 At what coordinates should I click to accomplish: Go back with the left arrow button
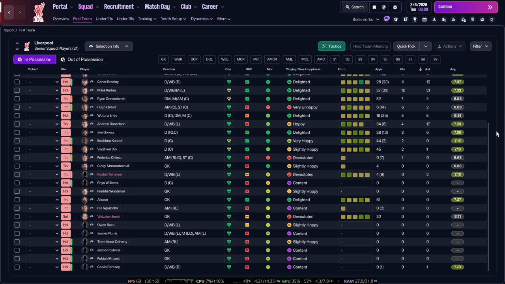[9, 12]
